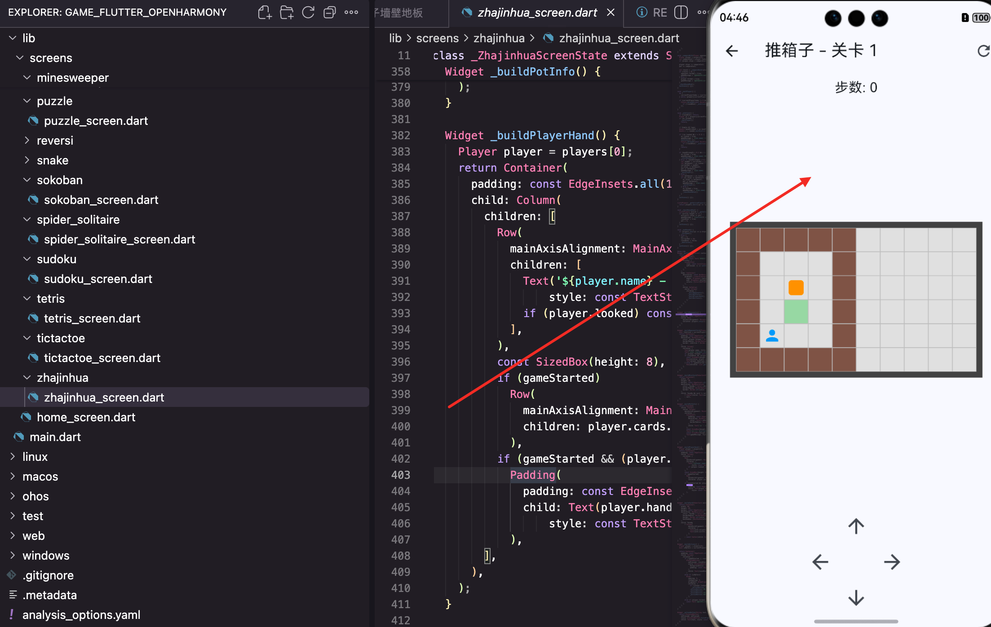Expand the web folder
The height and width of the screenshot is (627, 991).
coord(13,535)
